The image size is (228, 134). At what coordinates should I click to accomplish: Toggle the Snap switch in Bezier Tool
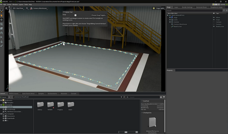tap(75, 15)
